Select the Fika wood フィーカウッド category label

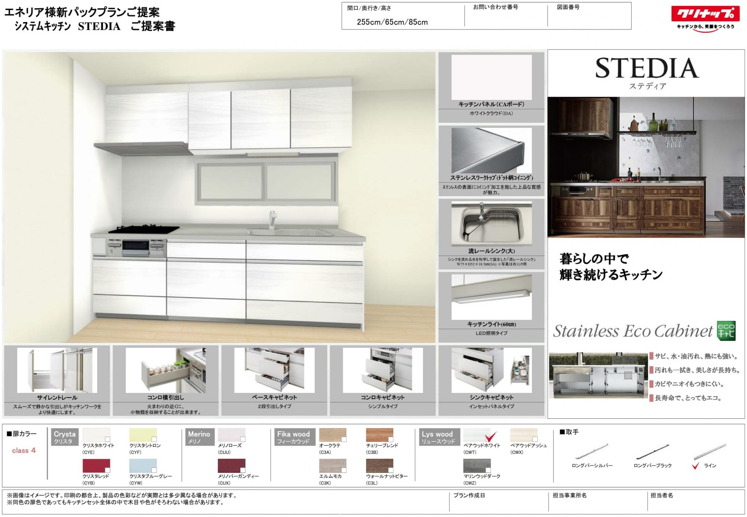295,437
